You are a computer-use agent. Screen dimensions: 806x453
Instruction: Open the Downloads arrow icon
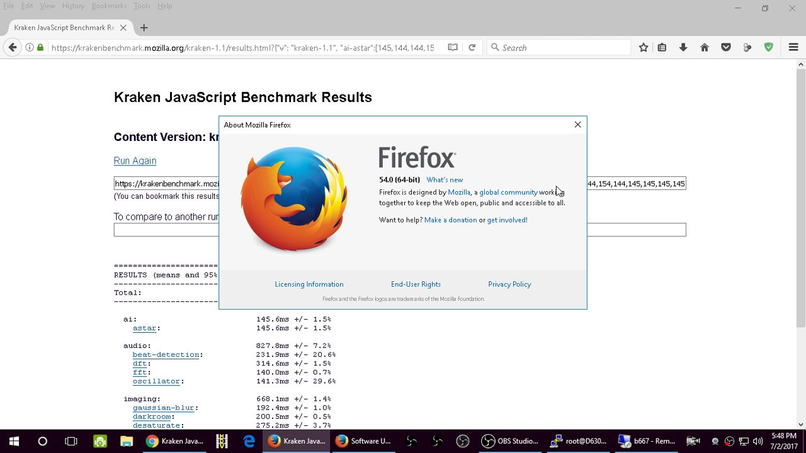(x=683, y=47)
